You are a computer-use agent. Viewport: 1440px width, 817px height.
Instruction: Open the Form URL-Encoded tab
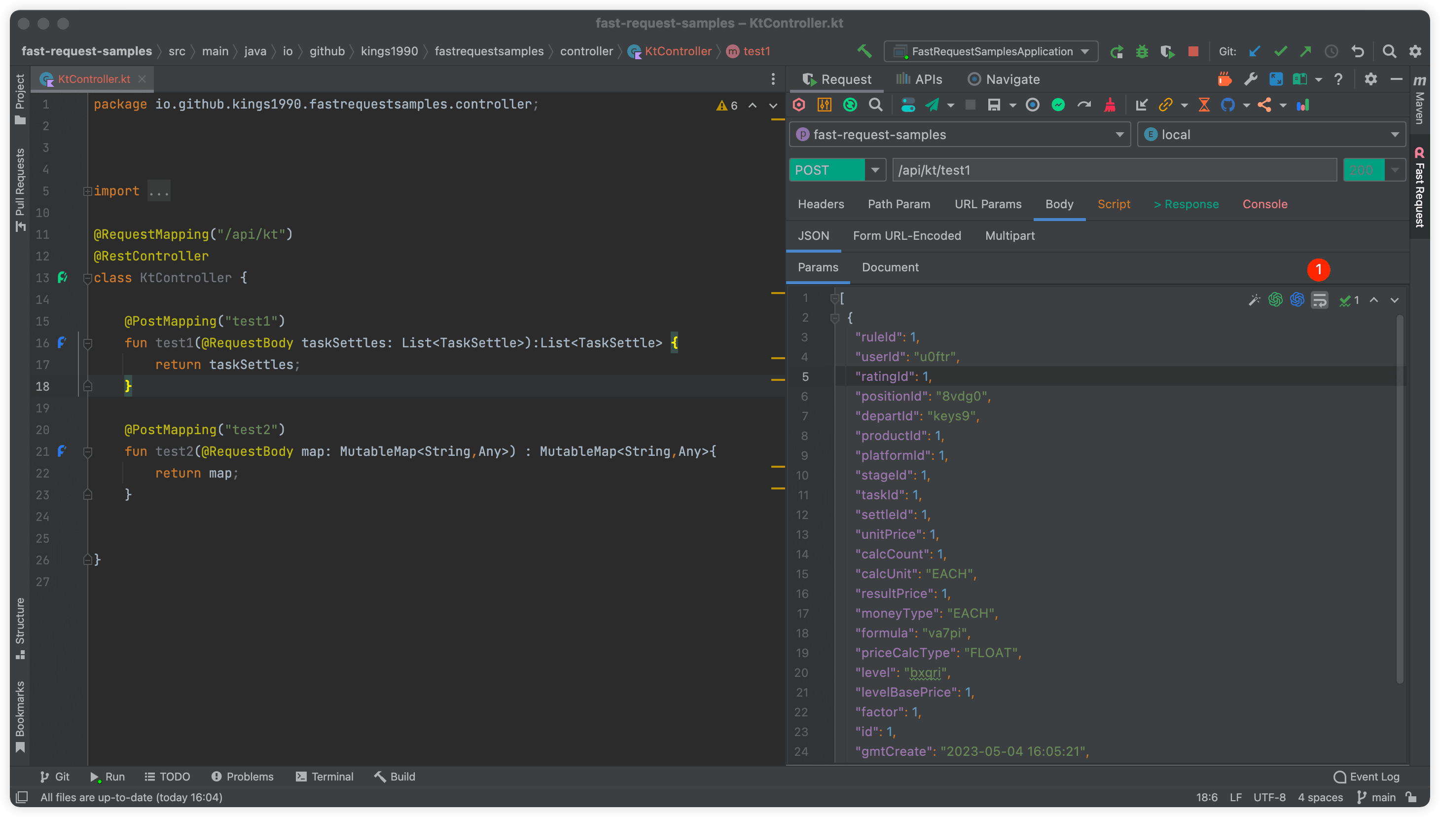(x=907, y=236)
